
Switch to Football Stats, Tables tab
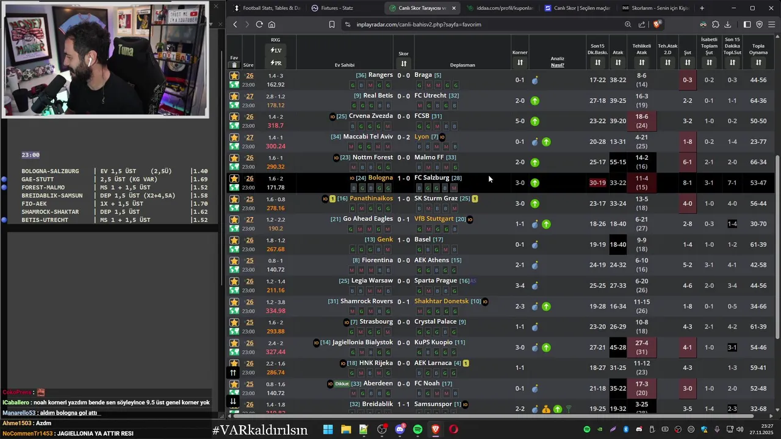[267, 8]
